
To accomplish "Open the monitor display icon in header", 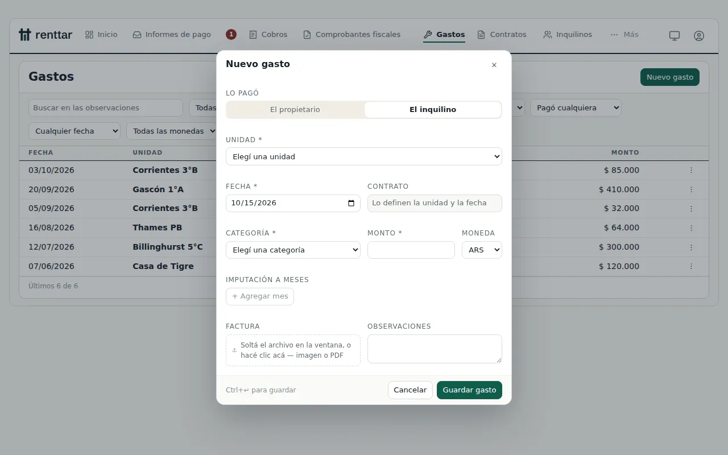I will [675, 35].
